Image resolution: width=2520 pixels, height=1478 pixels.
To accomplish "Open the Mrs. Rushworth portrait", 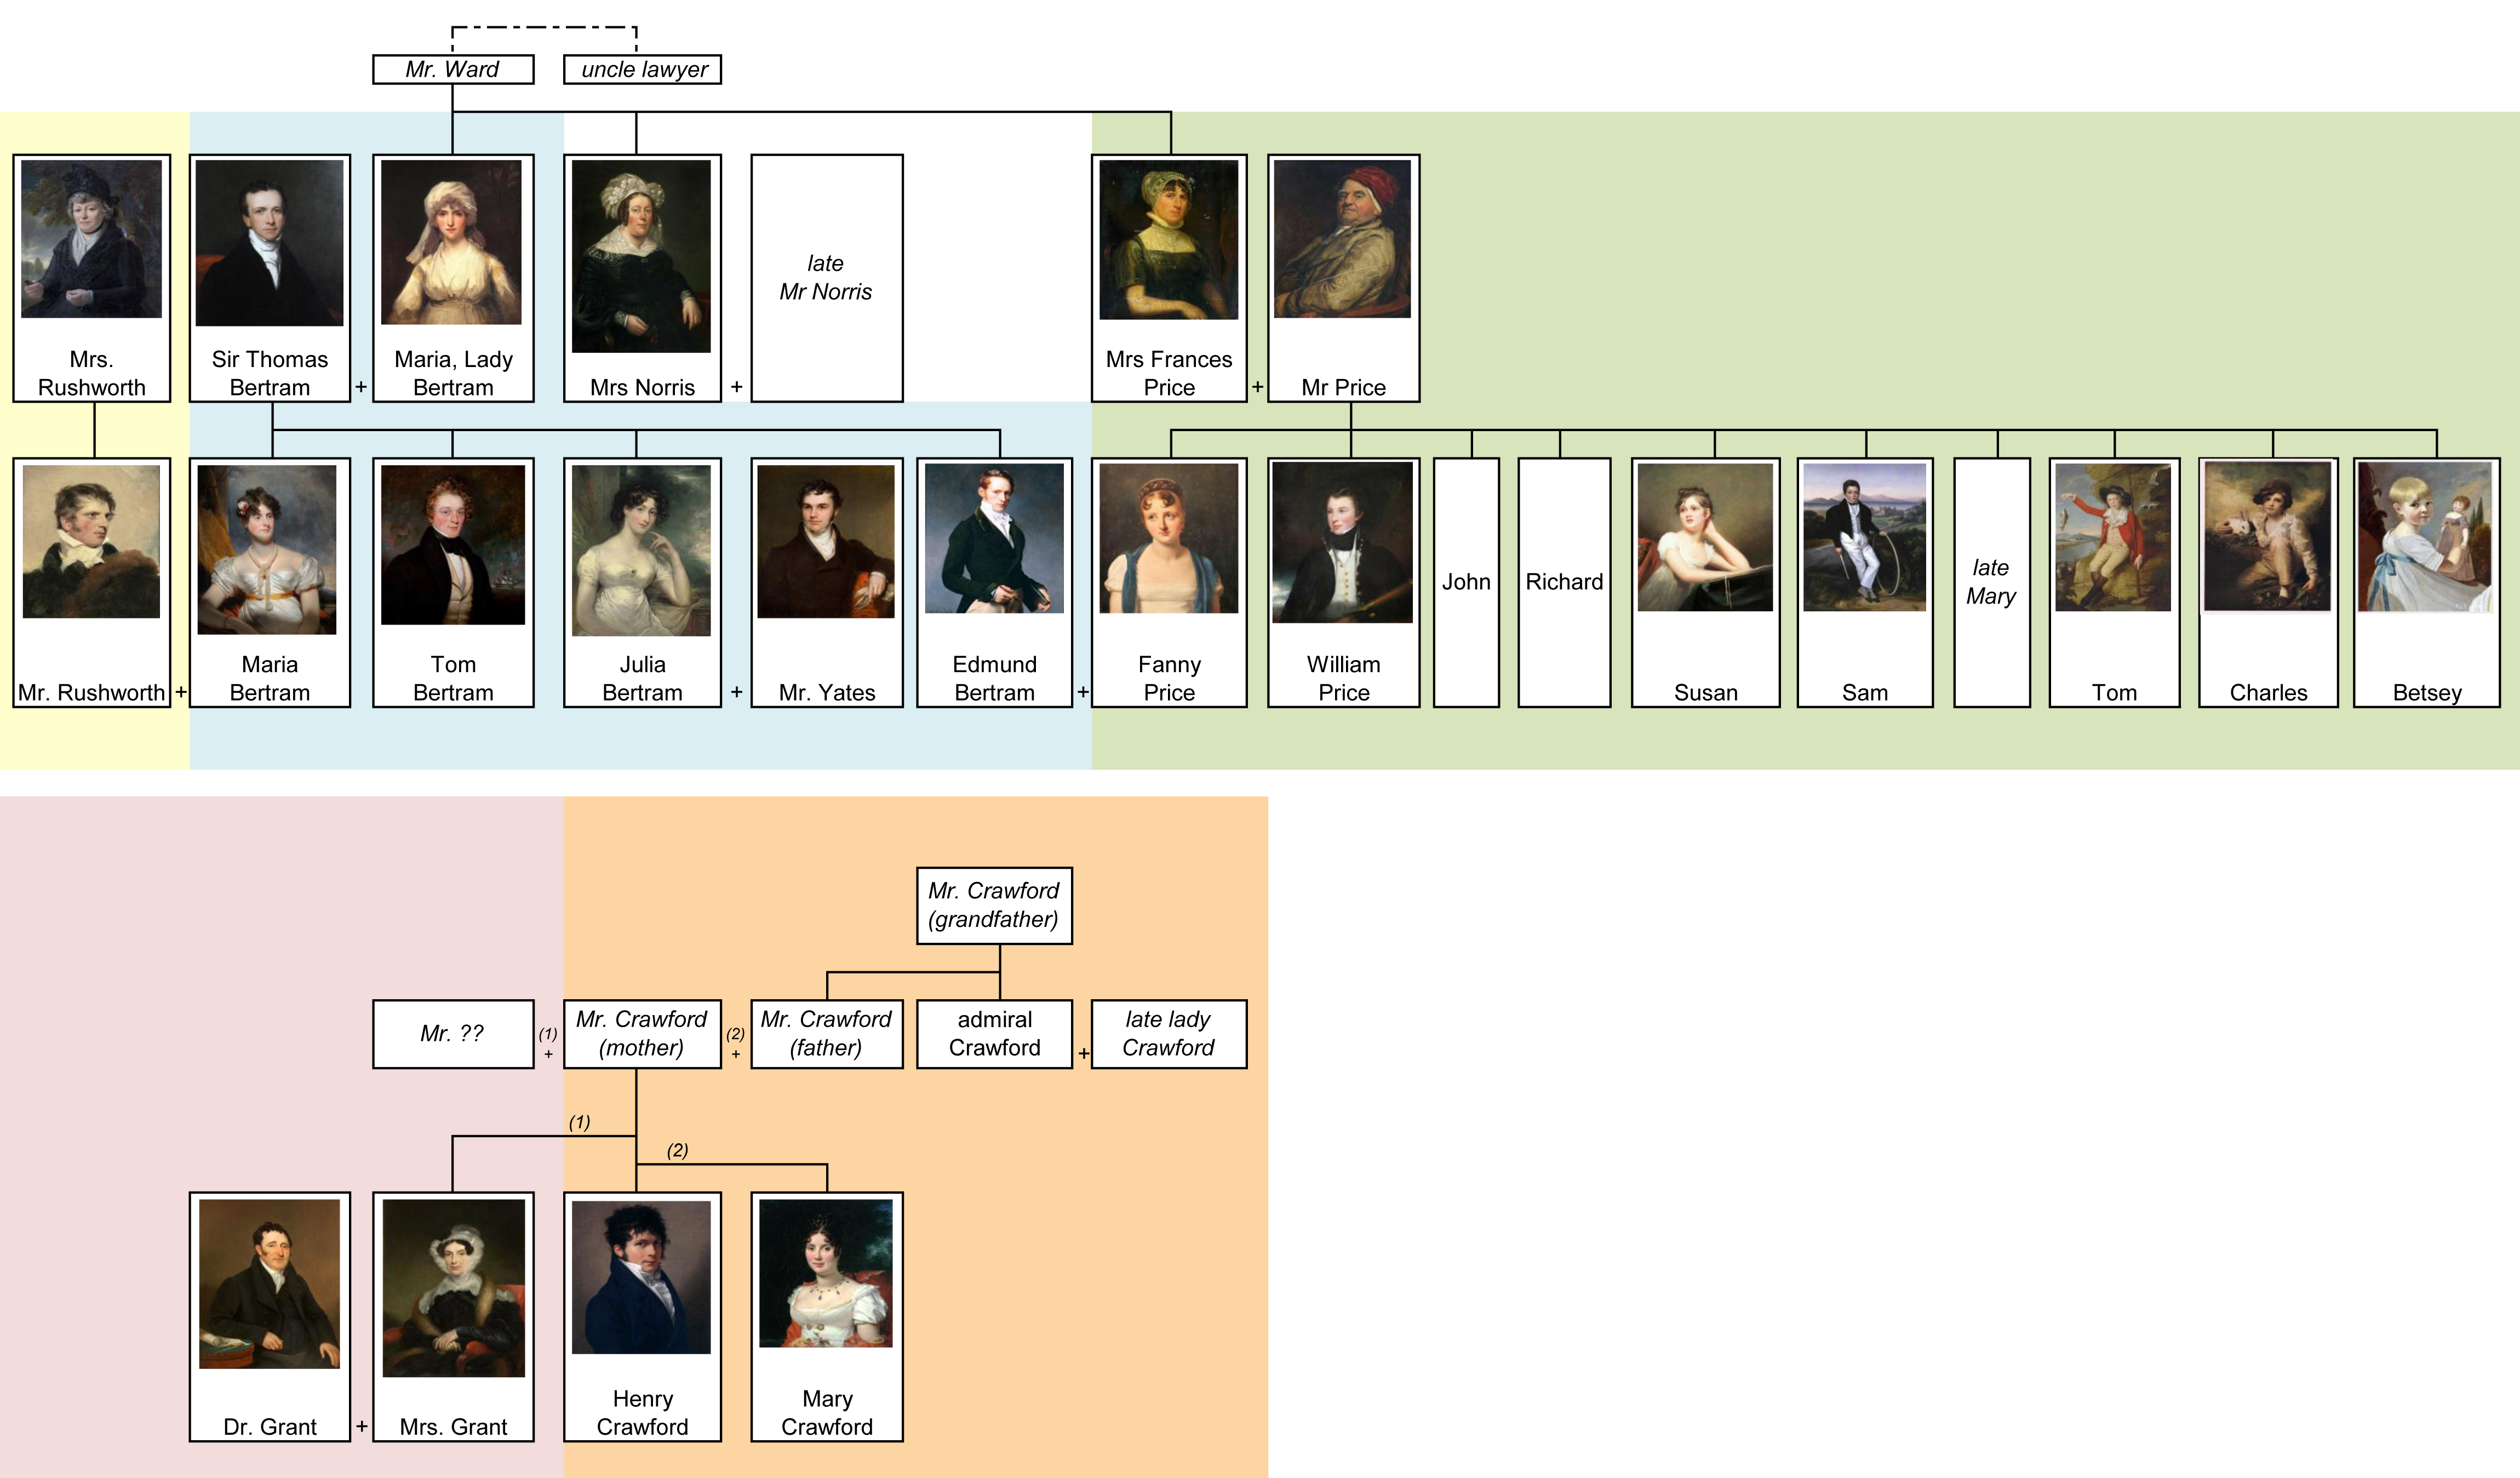I will tap(92, 239).
